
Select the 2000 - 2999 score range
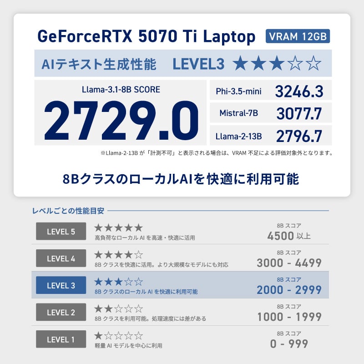coord(289,290)
